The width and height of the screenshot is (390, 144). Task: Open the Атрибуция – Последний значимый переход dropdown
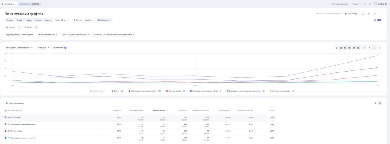point(114,34)
